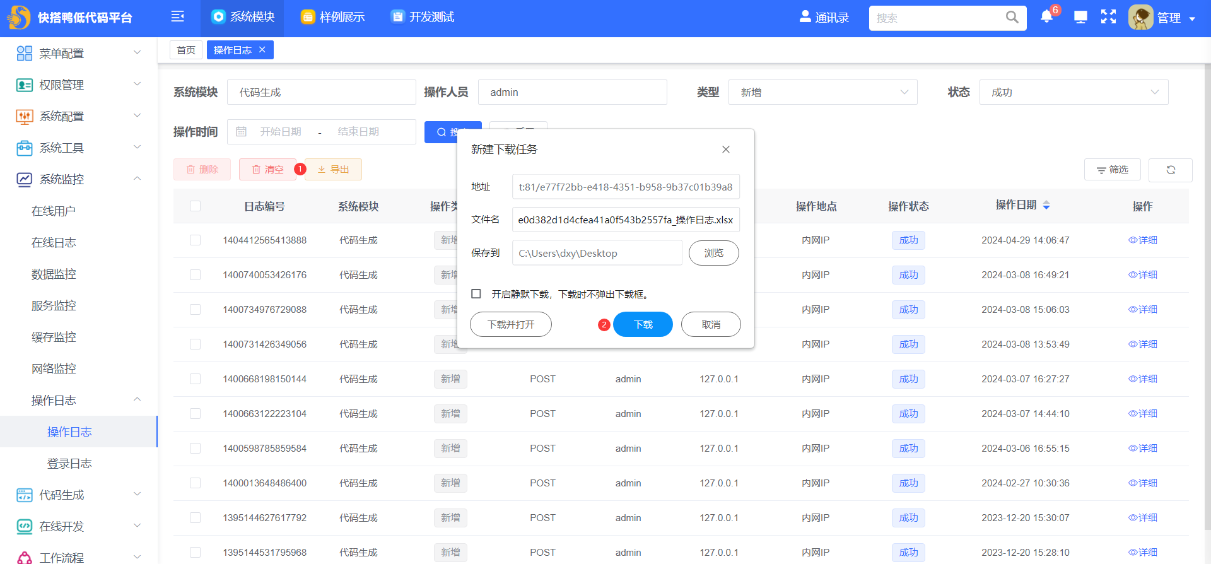Close the 新建下载任务 dialog
The height and width of the screenshot is (564, 1211).
[x=726, y=150]
